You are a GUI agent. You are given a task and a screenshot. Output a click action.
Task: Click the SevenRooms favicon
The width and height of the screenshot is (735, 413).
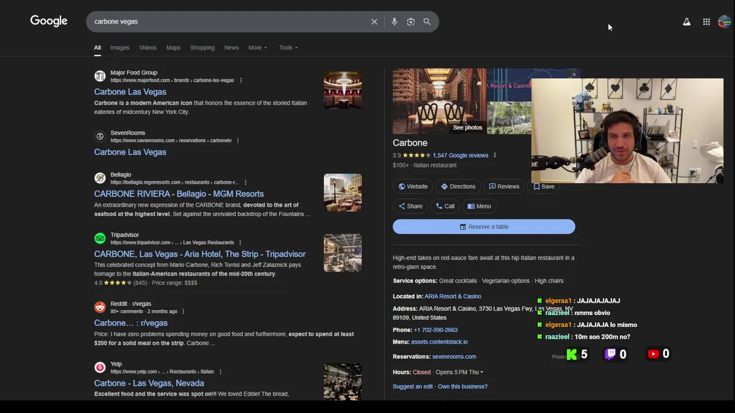click(100, 136)
